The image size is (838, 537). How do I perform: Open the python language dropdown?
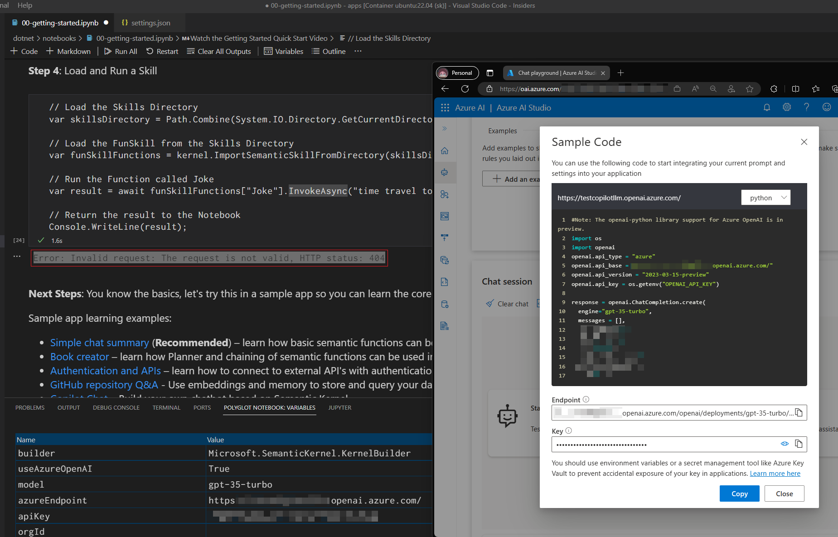766,198
